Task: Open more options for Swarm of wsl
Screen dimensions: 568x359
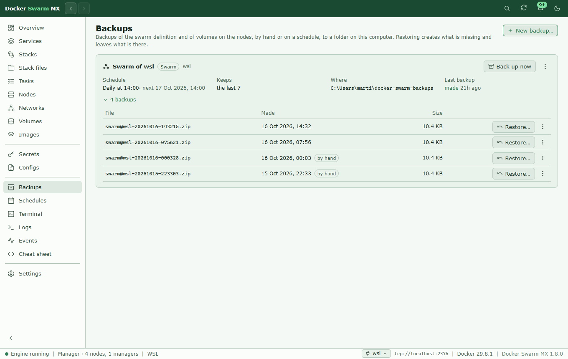Action: 545,66
